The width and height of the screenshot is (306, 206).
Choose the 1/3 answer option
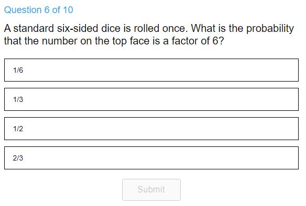click(x=151, y=99)
